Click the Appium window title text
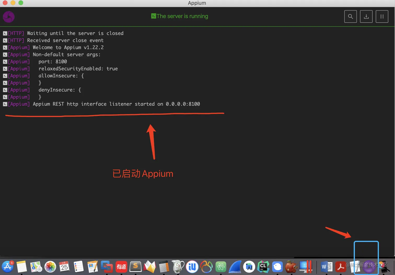395x275 pixels. click(197, 3)
